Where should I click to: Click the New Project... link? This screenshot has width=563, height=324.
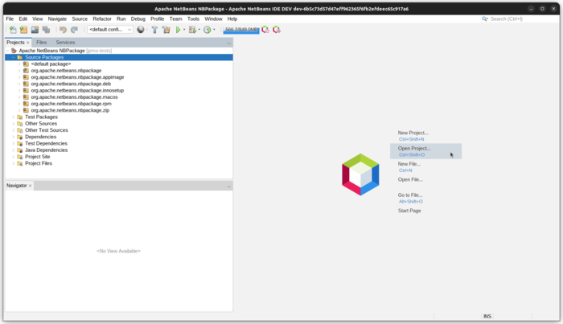pos(413,133)
